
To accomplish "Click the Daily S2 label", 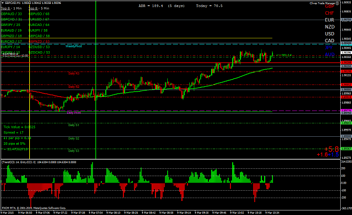I will (x=74, y=138).
